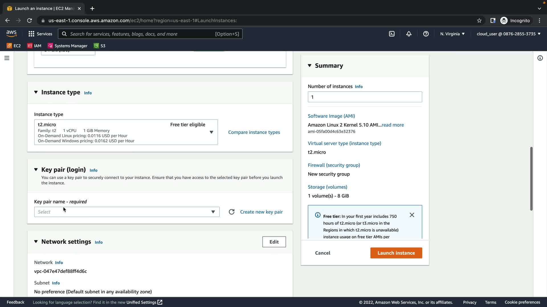547x307 pixels.
Task: Open AWS CloudShell icon
Action: click(392, 34)
